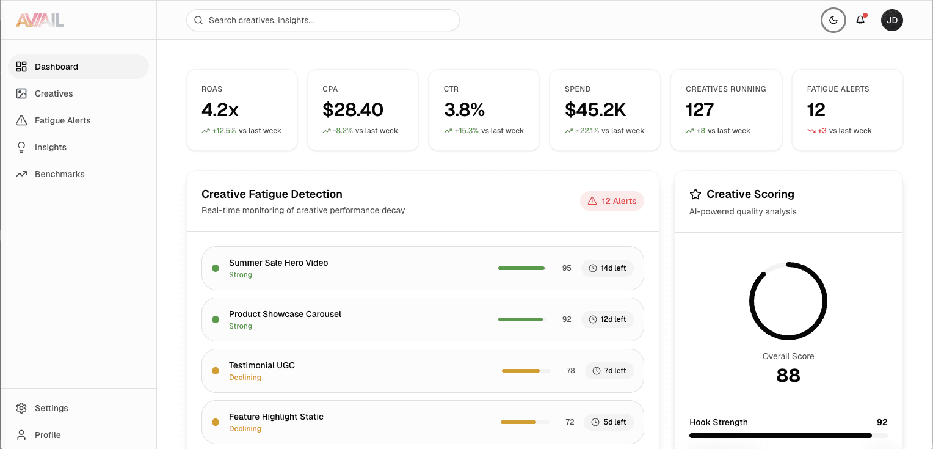Click the AVAIL logo
Image resolution: width=933 pixels, height=449 pixels.
click(x=40, y=20)
